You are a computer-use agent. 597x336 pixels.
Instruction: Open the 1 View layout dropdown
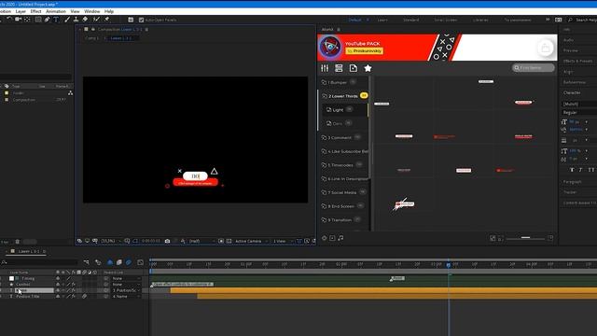pyautogui.click(x=283, y=241)
